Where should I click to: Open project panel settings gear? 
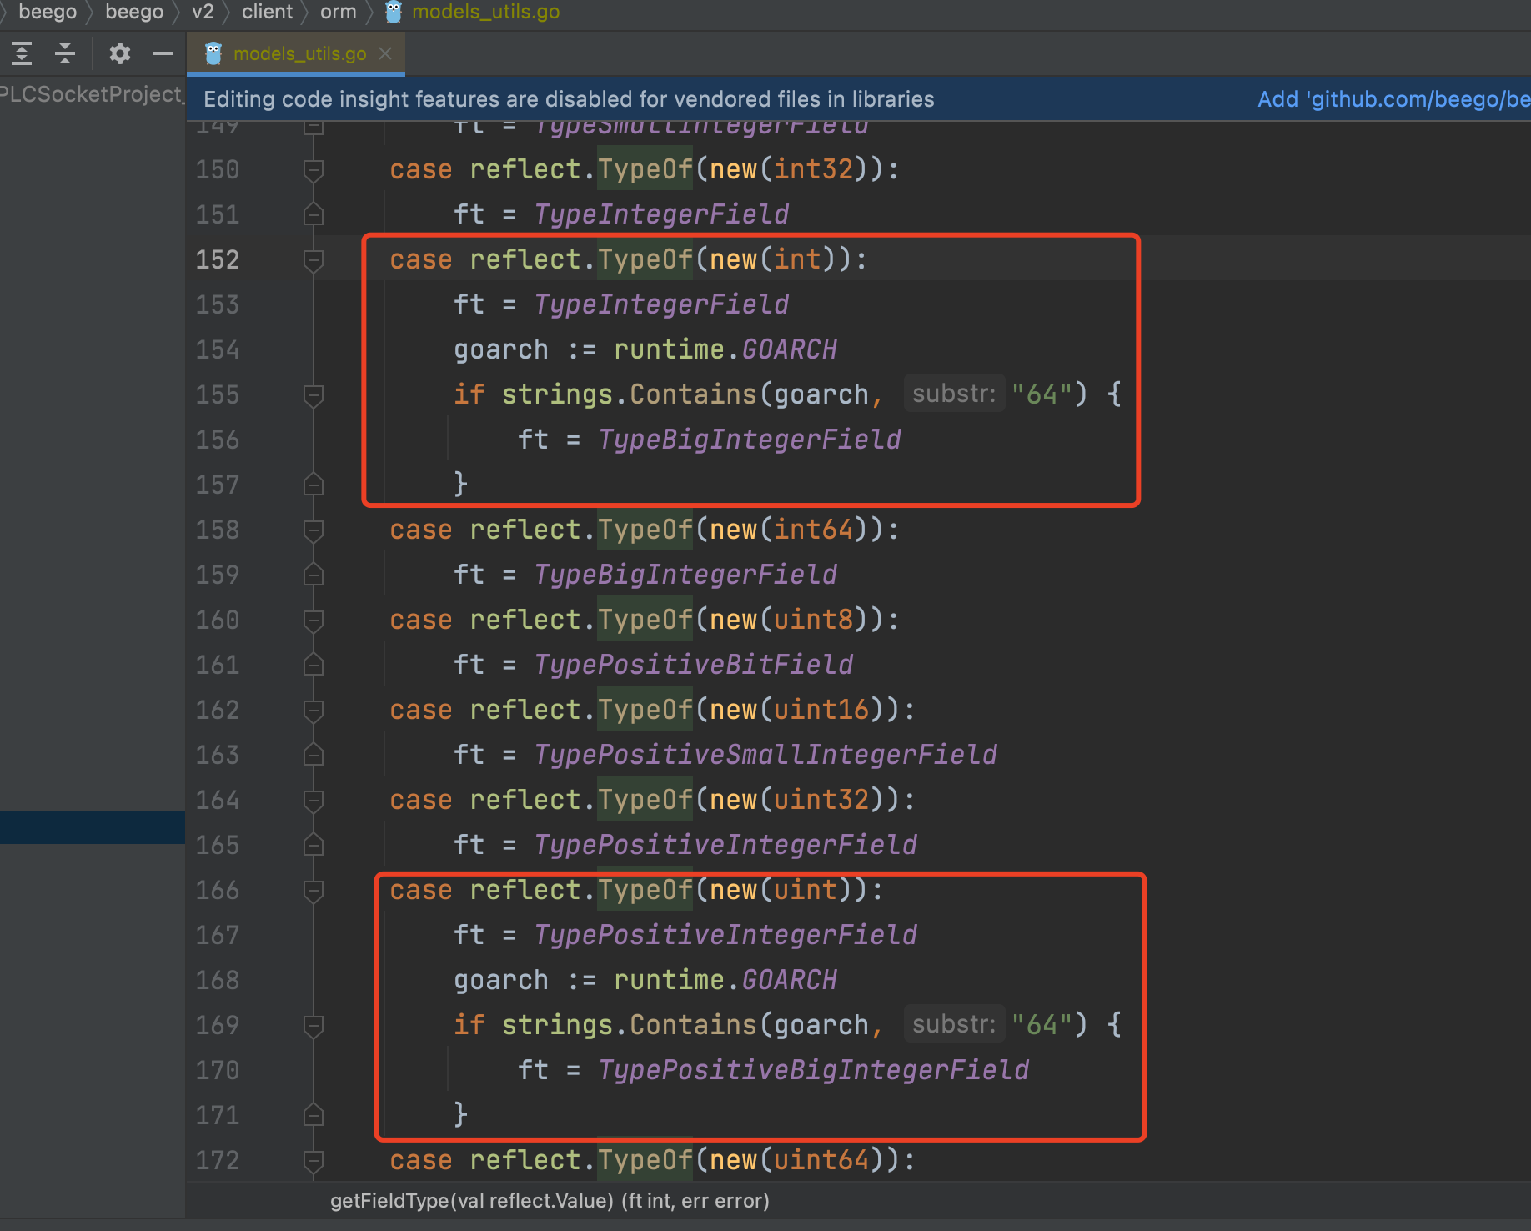click(x=120, y=53)
